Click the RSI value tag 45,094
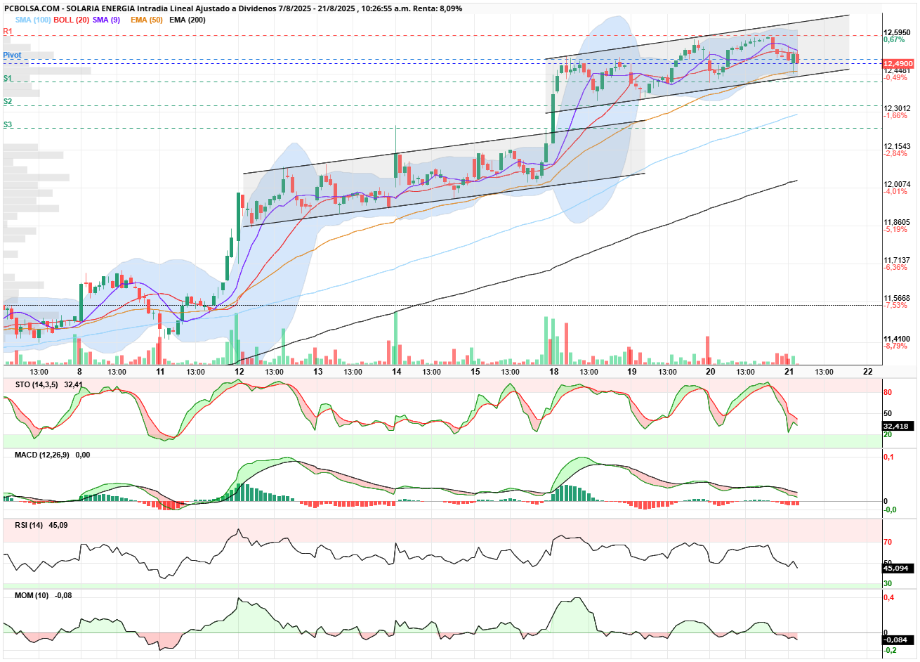 tap(896, 568)
